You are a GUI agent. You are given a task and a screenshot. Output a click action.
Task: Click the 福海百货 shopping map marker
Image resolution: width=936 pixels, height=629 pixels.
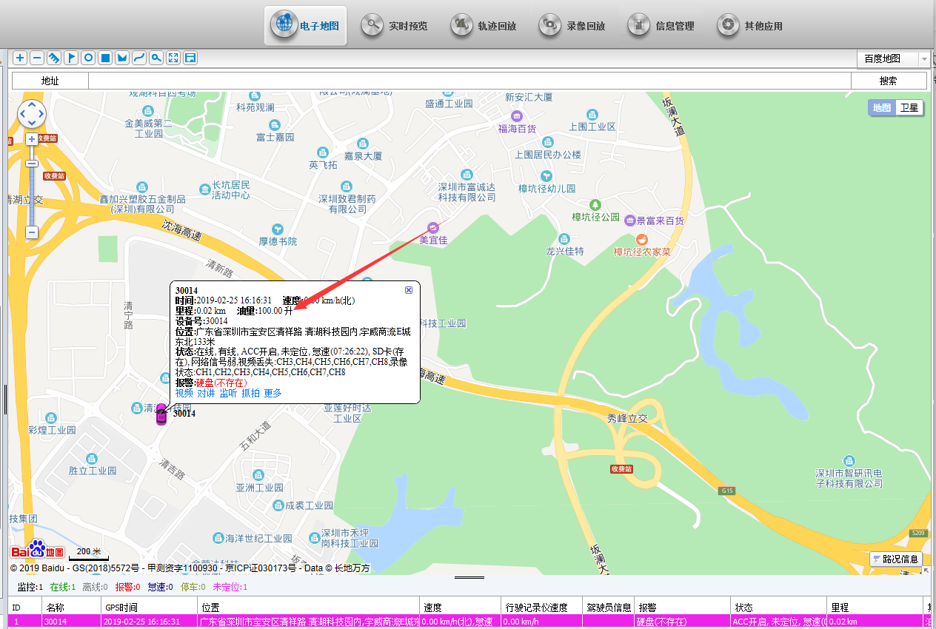[x=517, y=116]
